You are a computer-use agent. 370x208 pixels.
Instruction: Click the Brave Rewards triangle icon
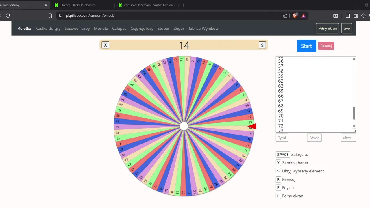coord(303,16)
